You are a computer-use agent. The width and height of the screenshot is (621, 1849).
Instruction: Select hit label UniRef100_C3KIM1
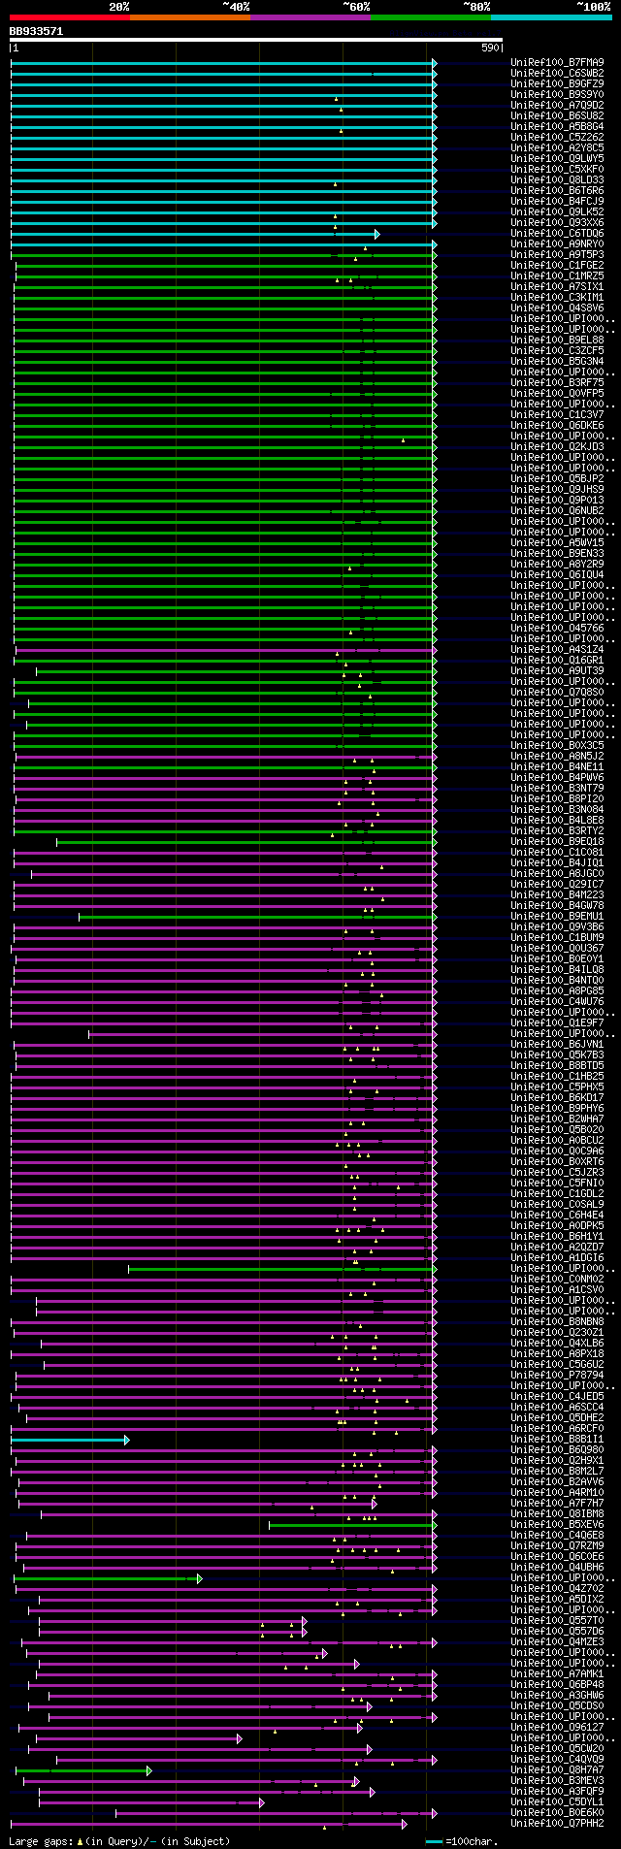coord(557,298)
